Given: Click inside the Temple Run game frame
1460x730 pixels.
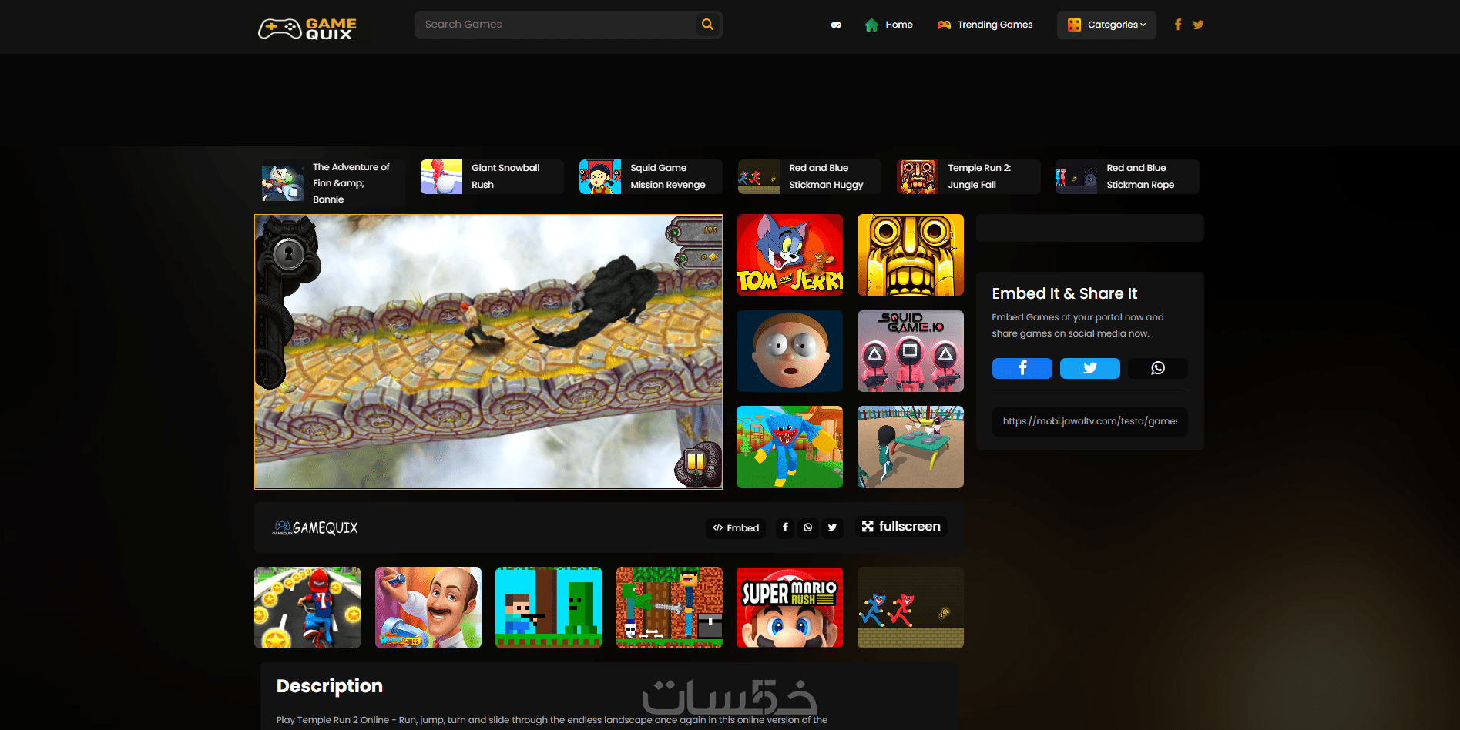Looking at the screenshot, I should coord(488,352).
